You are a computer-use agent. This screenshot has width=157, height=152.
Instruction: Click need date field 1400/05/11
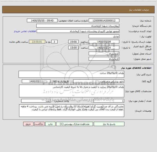tap(36, 81)
